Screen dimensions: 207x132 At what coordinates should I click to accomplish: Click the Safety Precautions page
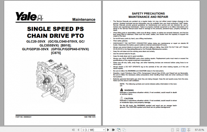(x=151, y=63)
